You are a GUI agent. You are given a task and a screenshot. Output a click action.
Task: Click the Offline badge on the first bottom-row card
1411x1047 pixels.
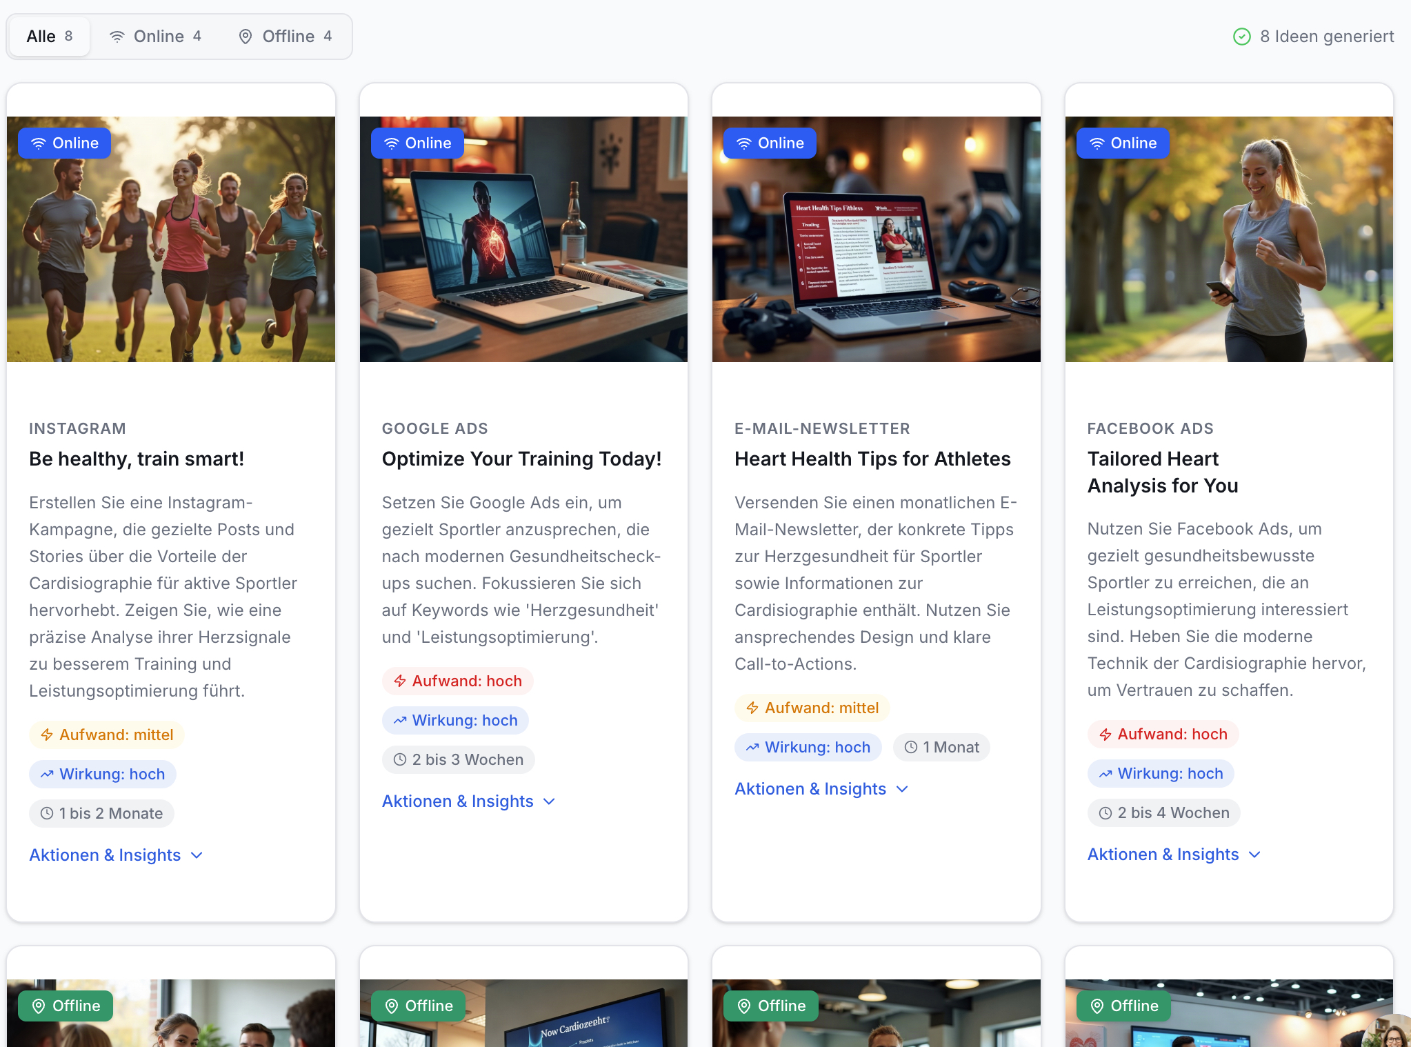pyautogui.click(x=66, y=1006)
